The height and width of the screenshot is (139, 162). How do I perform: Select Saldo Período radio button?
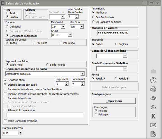[x=47, y=65]
